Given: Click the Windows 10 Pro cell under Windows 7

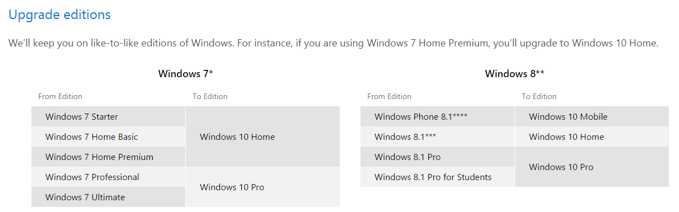Looking at the screenshot, I should [x=263, y=187].
